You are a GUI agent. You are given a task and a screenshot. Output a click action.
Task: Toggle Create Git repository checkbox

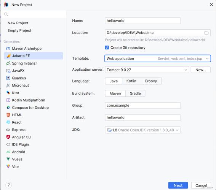(x=107, y=47)
